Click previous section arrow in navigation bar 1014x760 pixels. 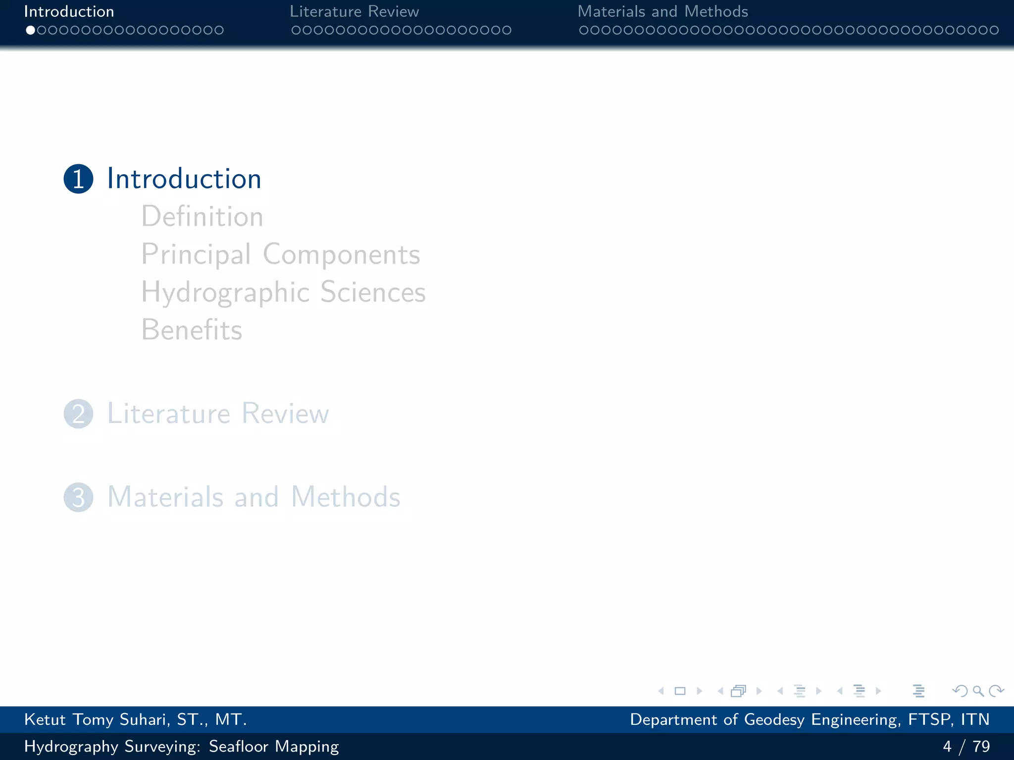click(840, 691)
